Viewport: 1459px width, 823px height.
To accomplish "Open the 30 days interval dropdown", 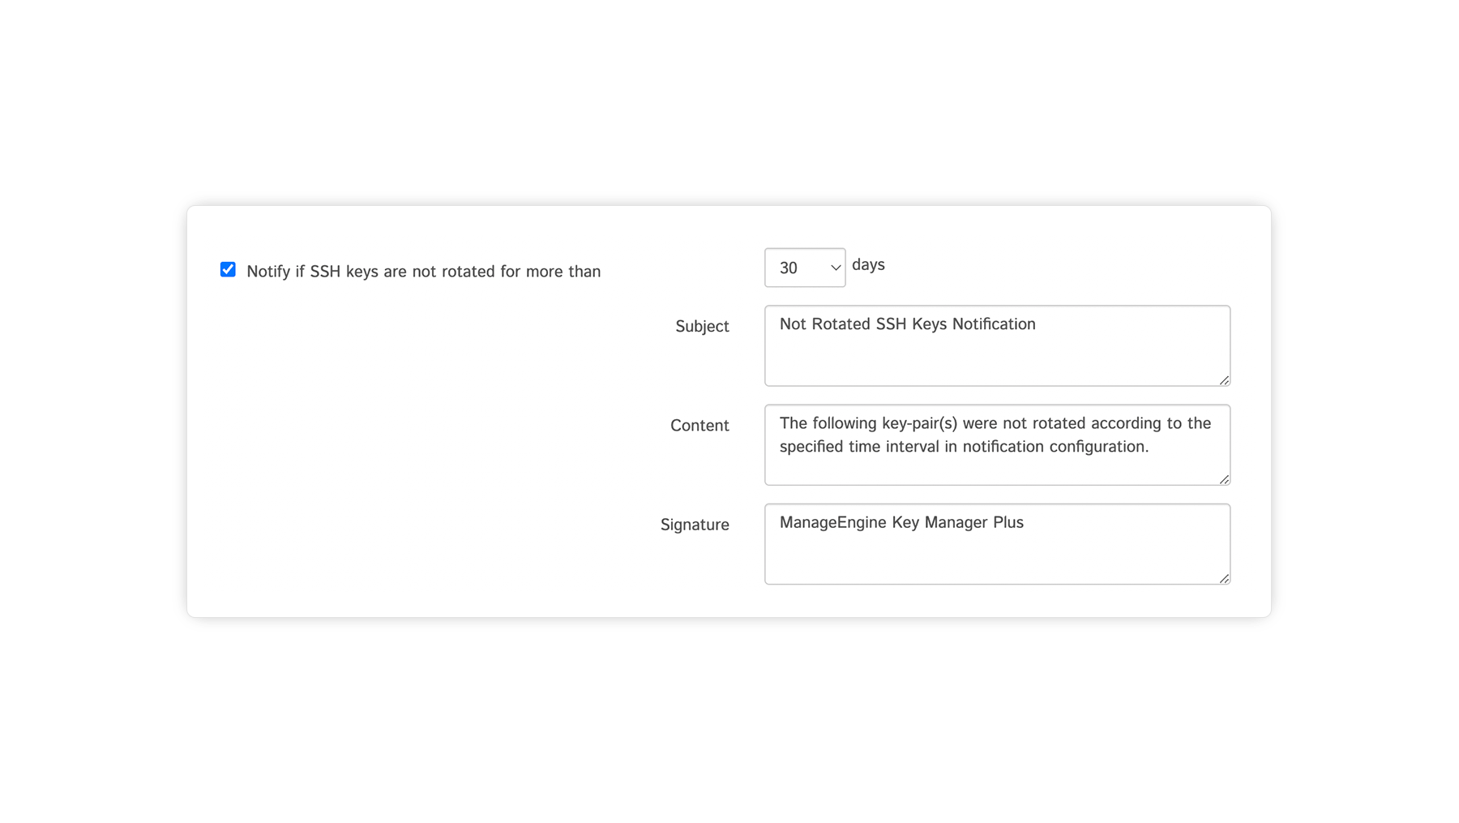I will tap(804, 268).
